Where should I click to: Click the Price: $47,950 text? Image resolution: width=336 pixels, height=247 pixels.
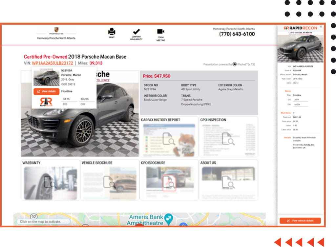(x=157, y=76)
